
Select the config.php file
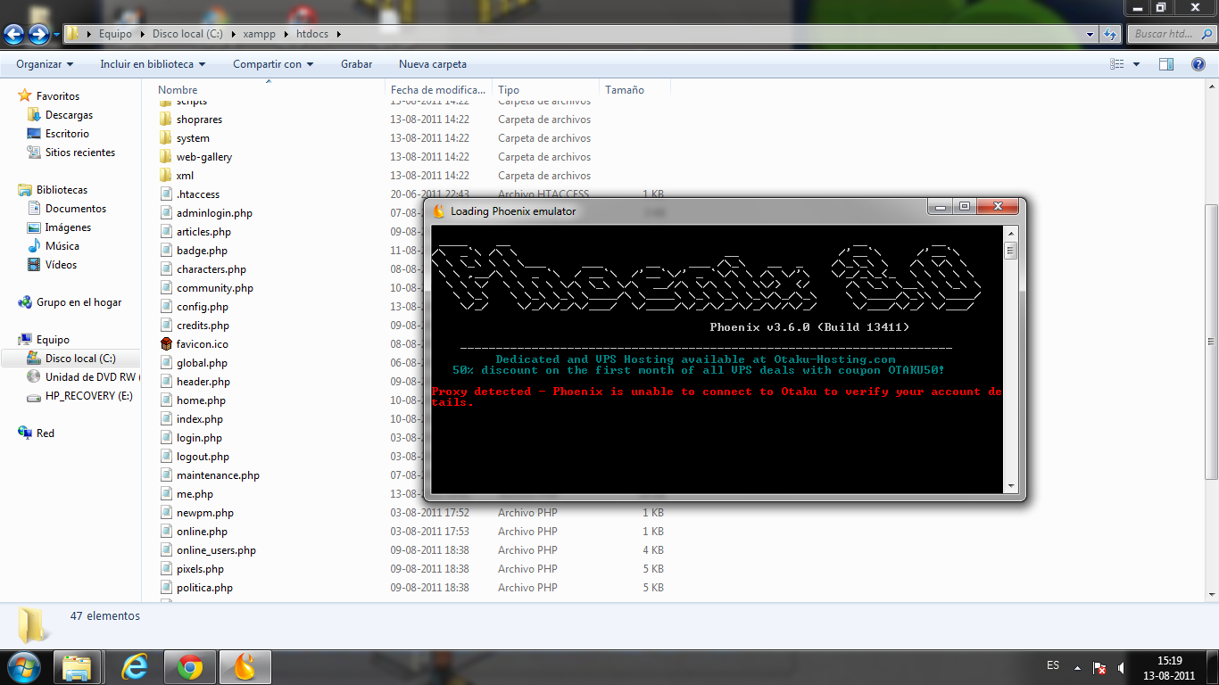[203, 307]
